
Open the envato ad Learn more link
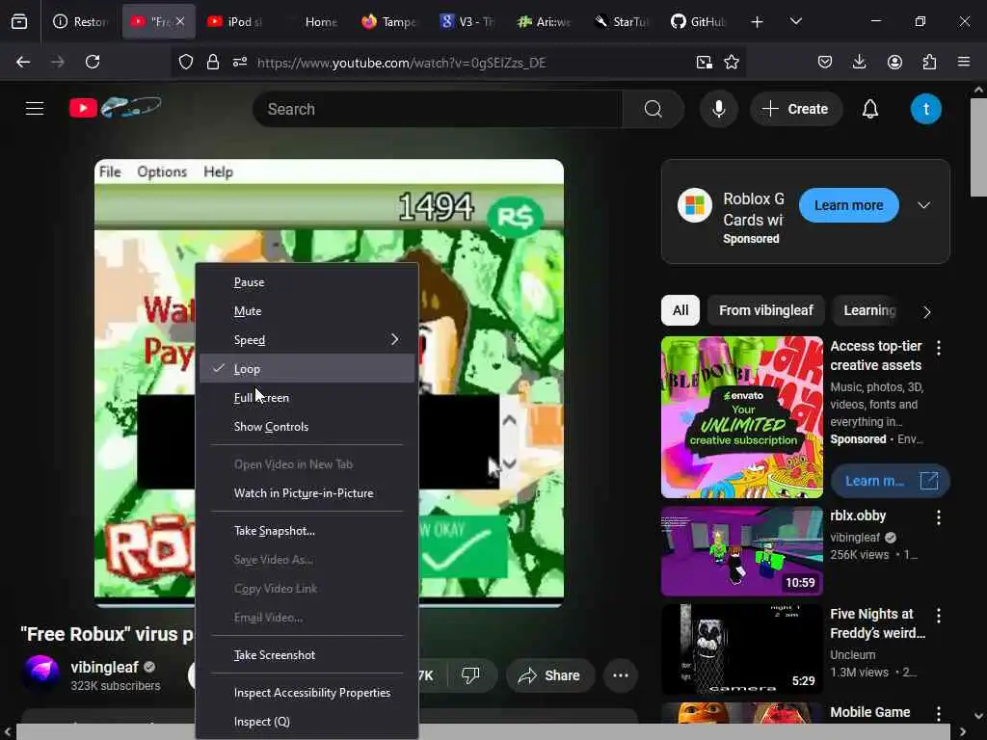click(890, 481)
